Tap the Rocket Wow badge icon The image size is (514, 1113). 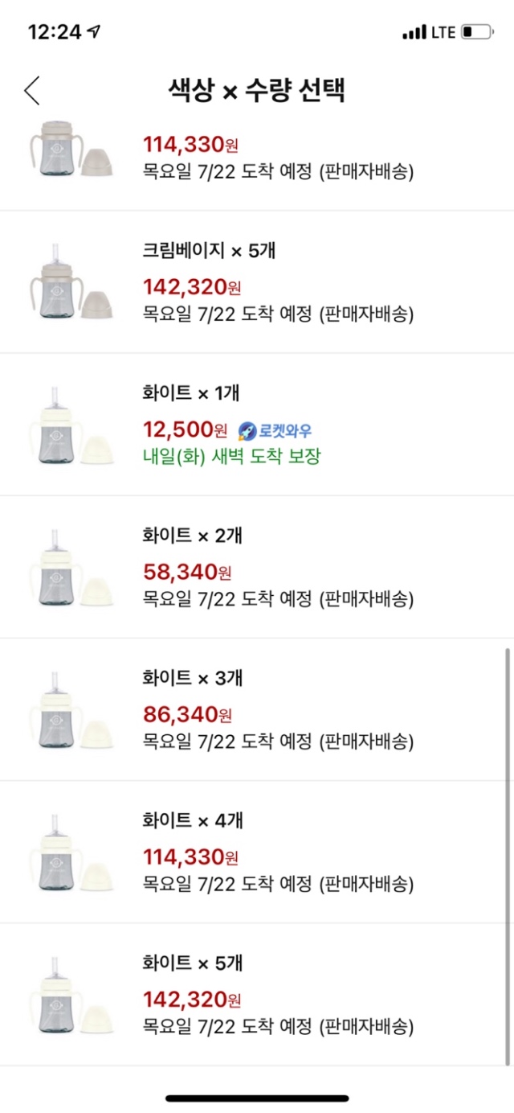click(247, 430)
